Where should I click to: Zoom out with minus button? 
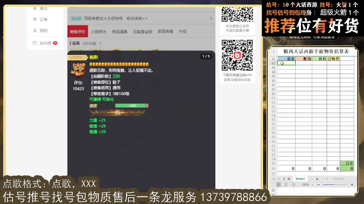[x=318, y=184]
